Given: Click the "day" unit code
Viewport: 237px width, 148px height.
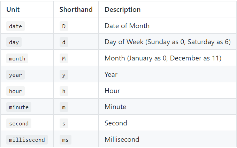Looking at the screenshot, I should coord(14,42).
